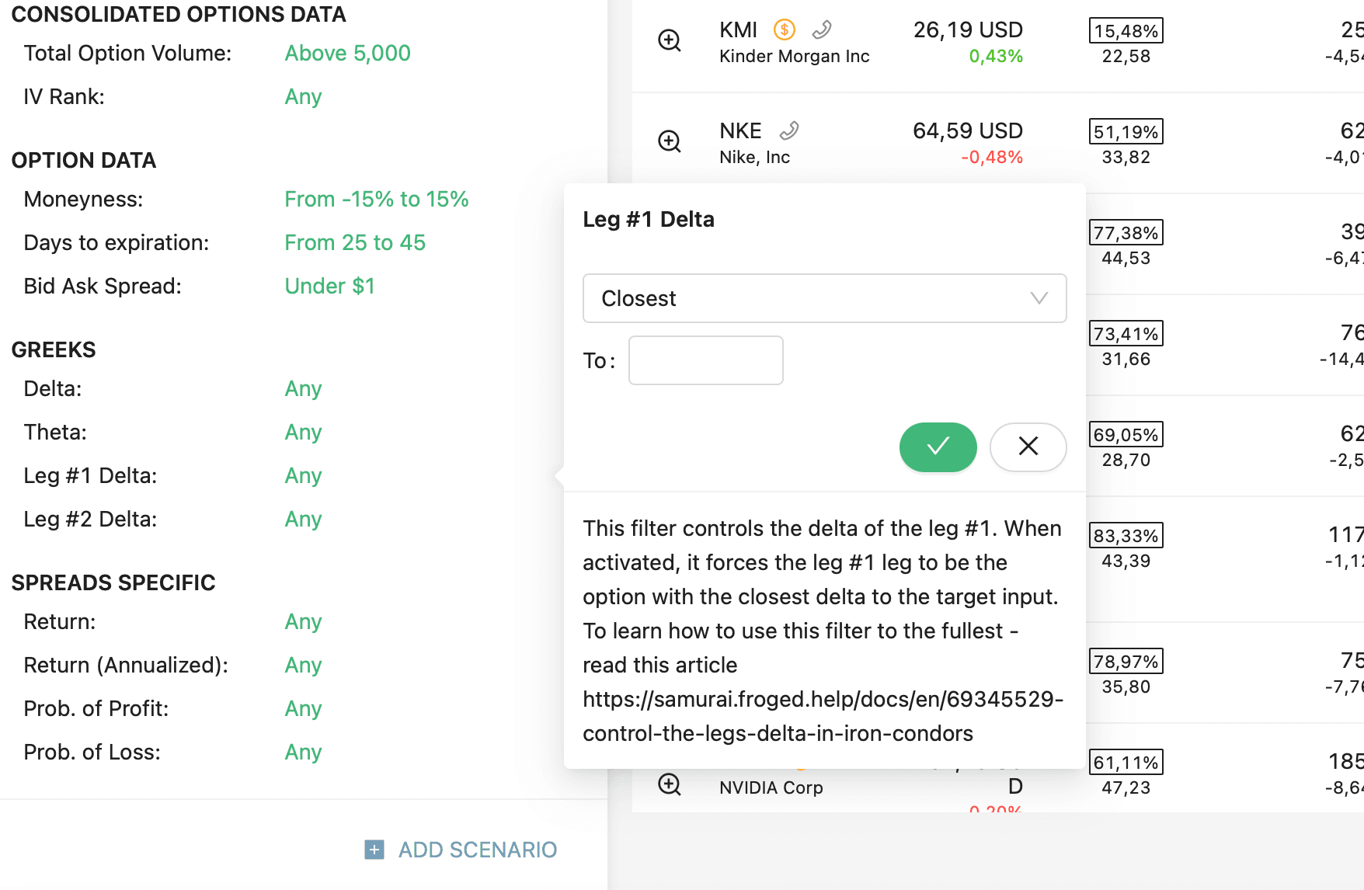This screenshot has width=1364, height=890.
Task: Set the Return filter value
Action: tap(303, 621)
